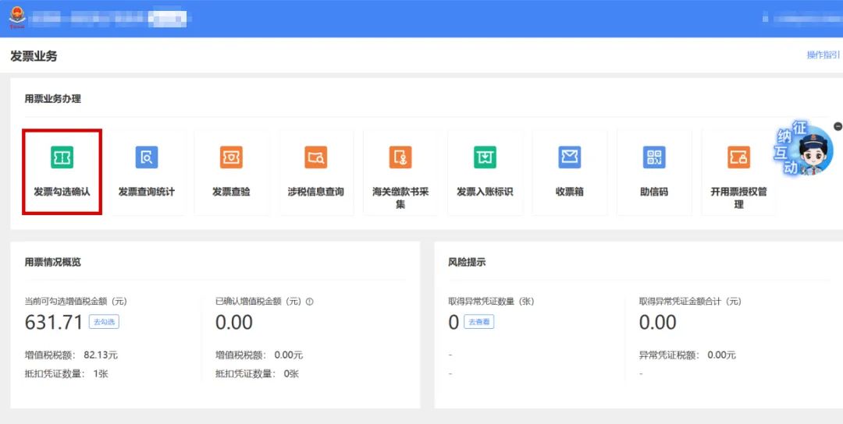Screen dimensions: 843x424
Task: Click the 助信码 QR code icon
Action: pos(654,157)
